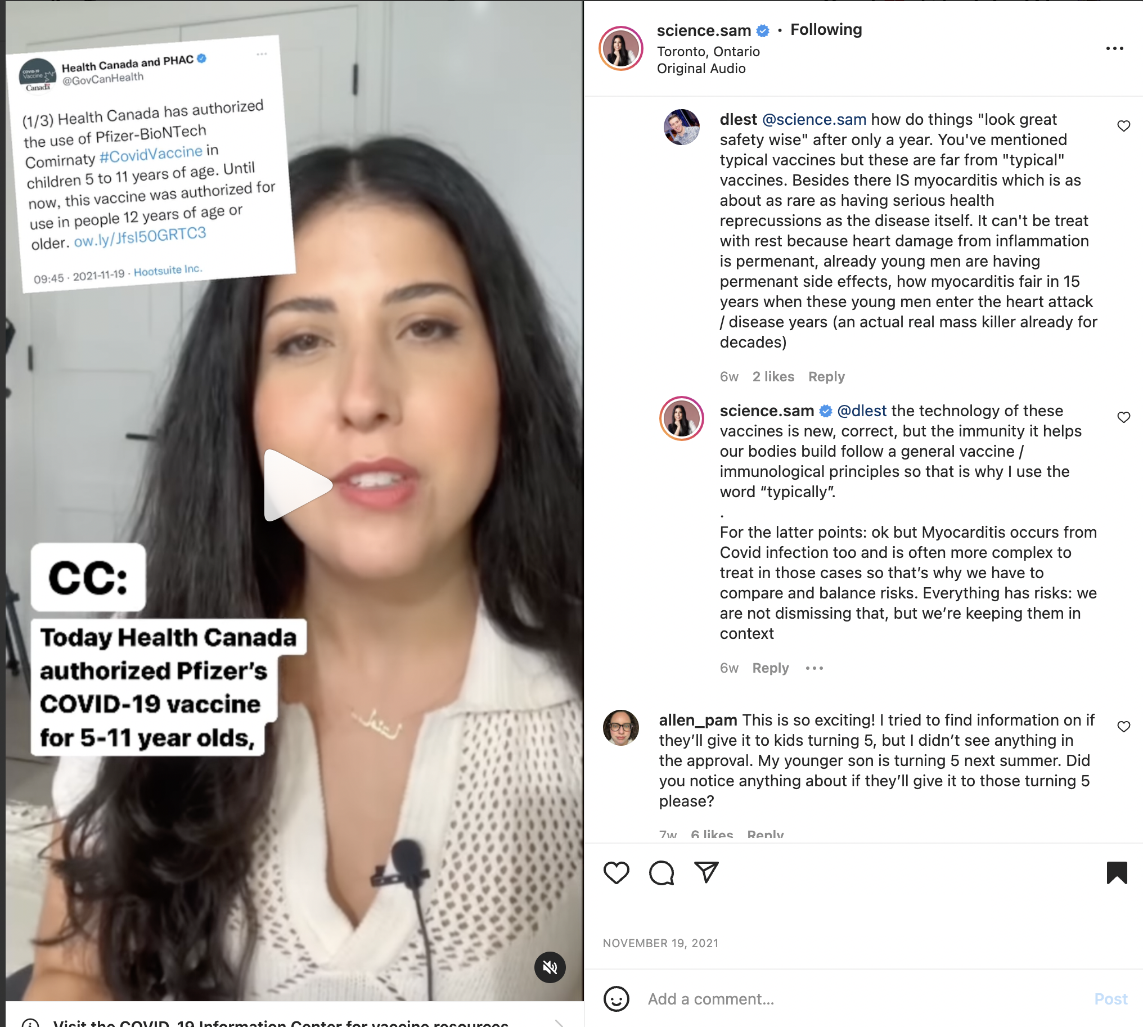
Task: Like dlest's comment with its heart
Action: pos(1123,126)
